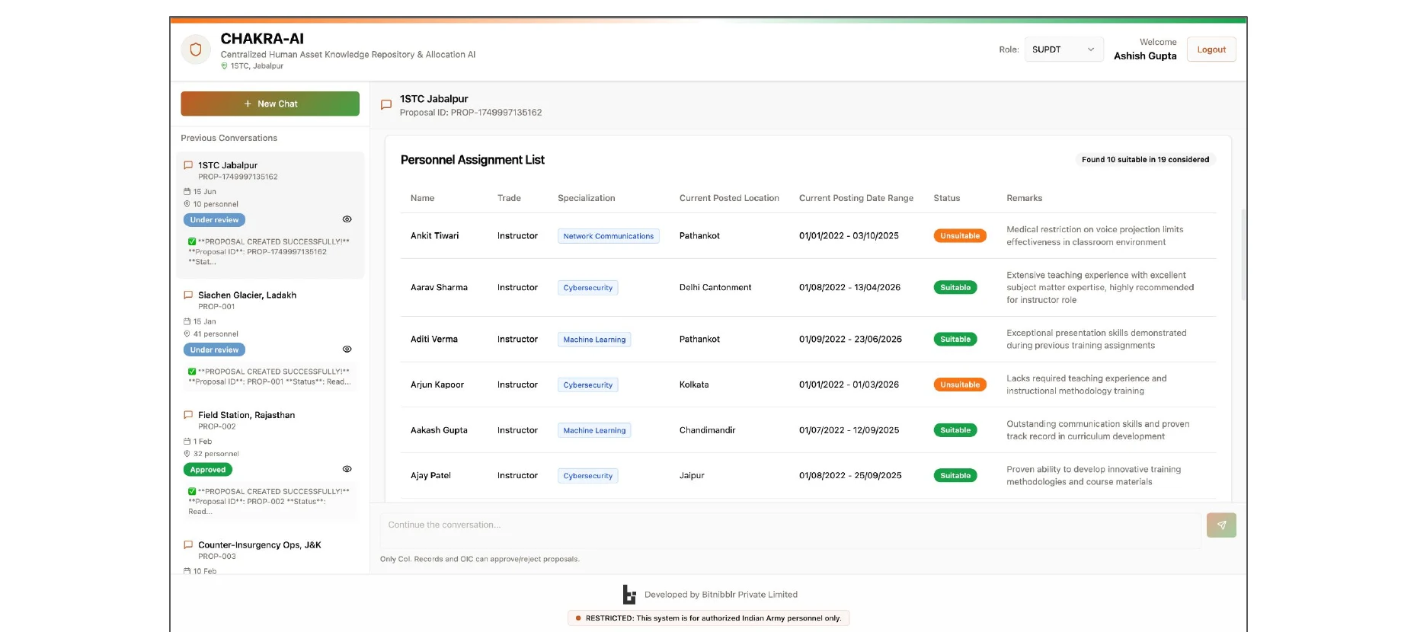Click the Current Posting Date Range header
Viewport: 1417px width, 632px height.
[x=856, y=198]
